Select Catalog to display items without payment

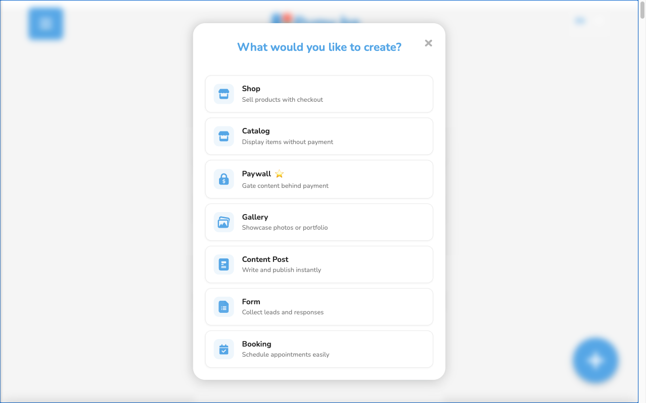[x=319, y=136]
